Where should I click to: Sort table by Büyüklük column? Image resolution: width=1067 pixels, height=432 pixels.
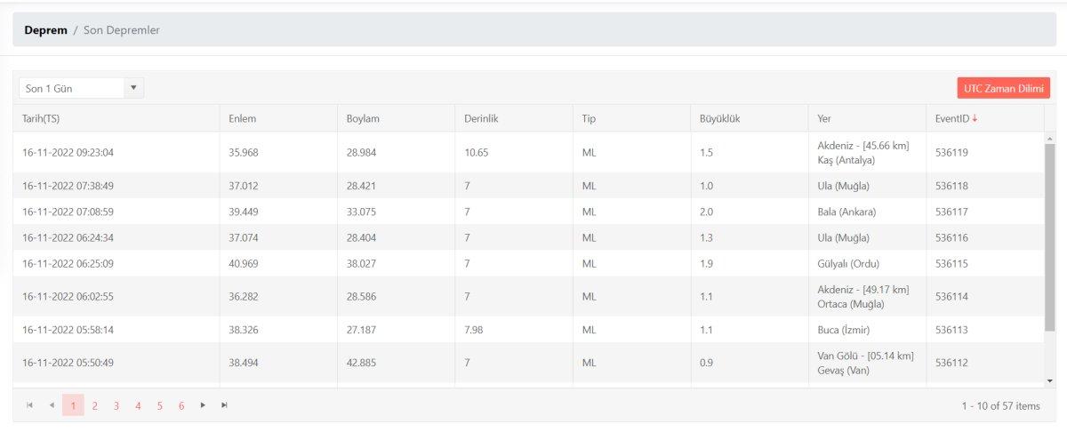point(720,118)
